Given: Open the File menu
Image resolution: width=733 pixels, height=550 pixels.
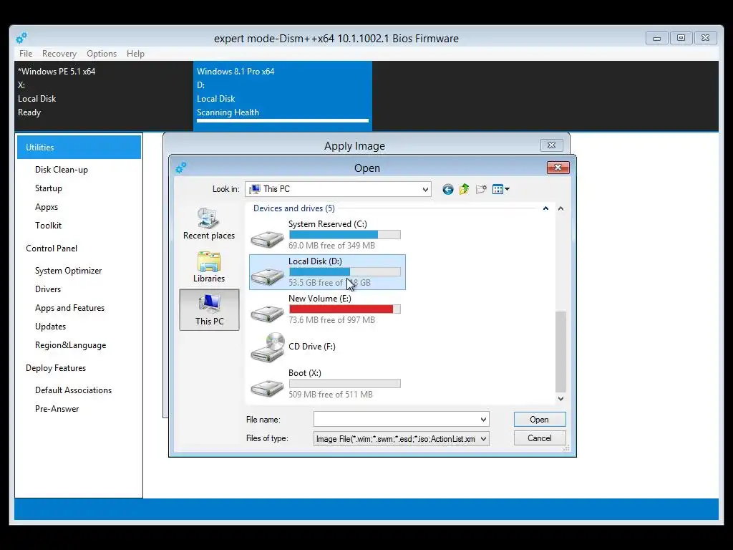Looking at the screenshot, I should click(26, 53).
